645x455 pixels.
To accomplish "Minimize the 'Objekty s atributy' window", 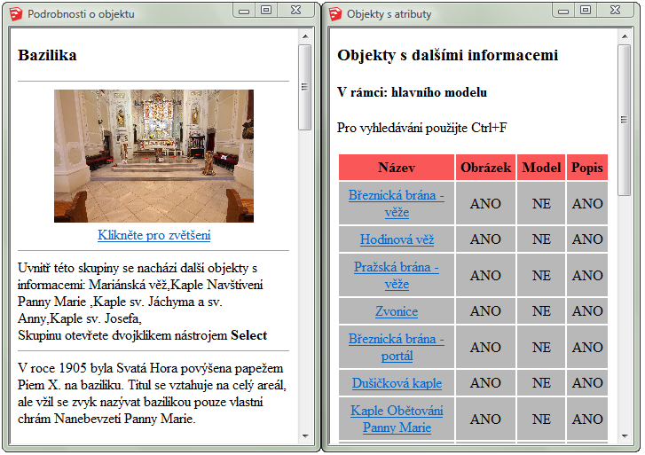I will click(562, 10).
